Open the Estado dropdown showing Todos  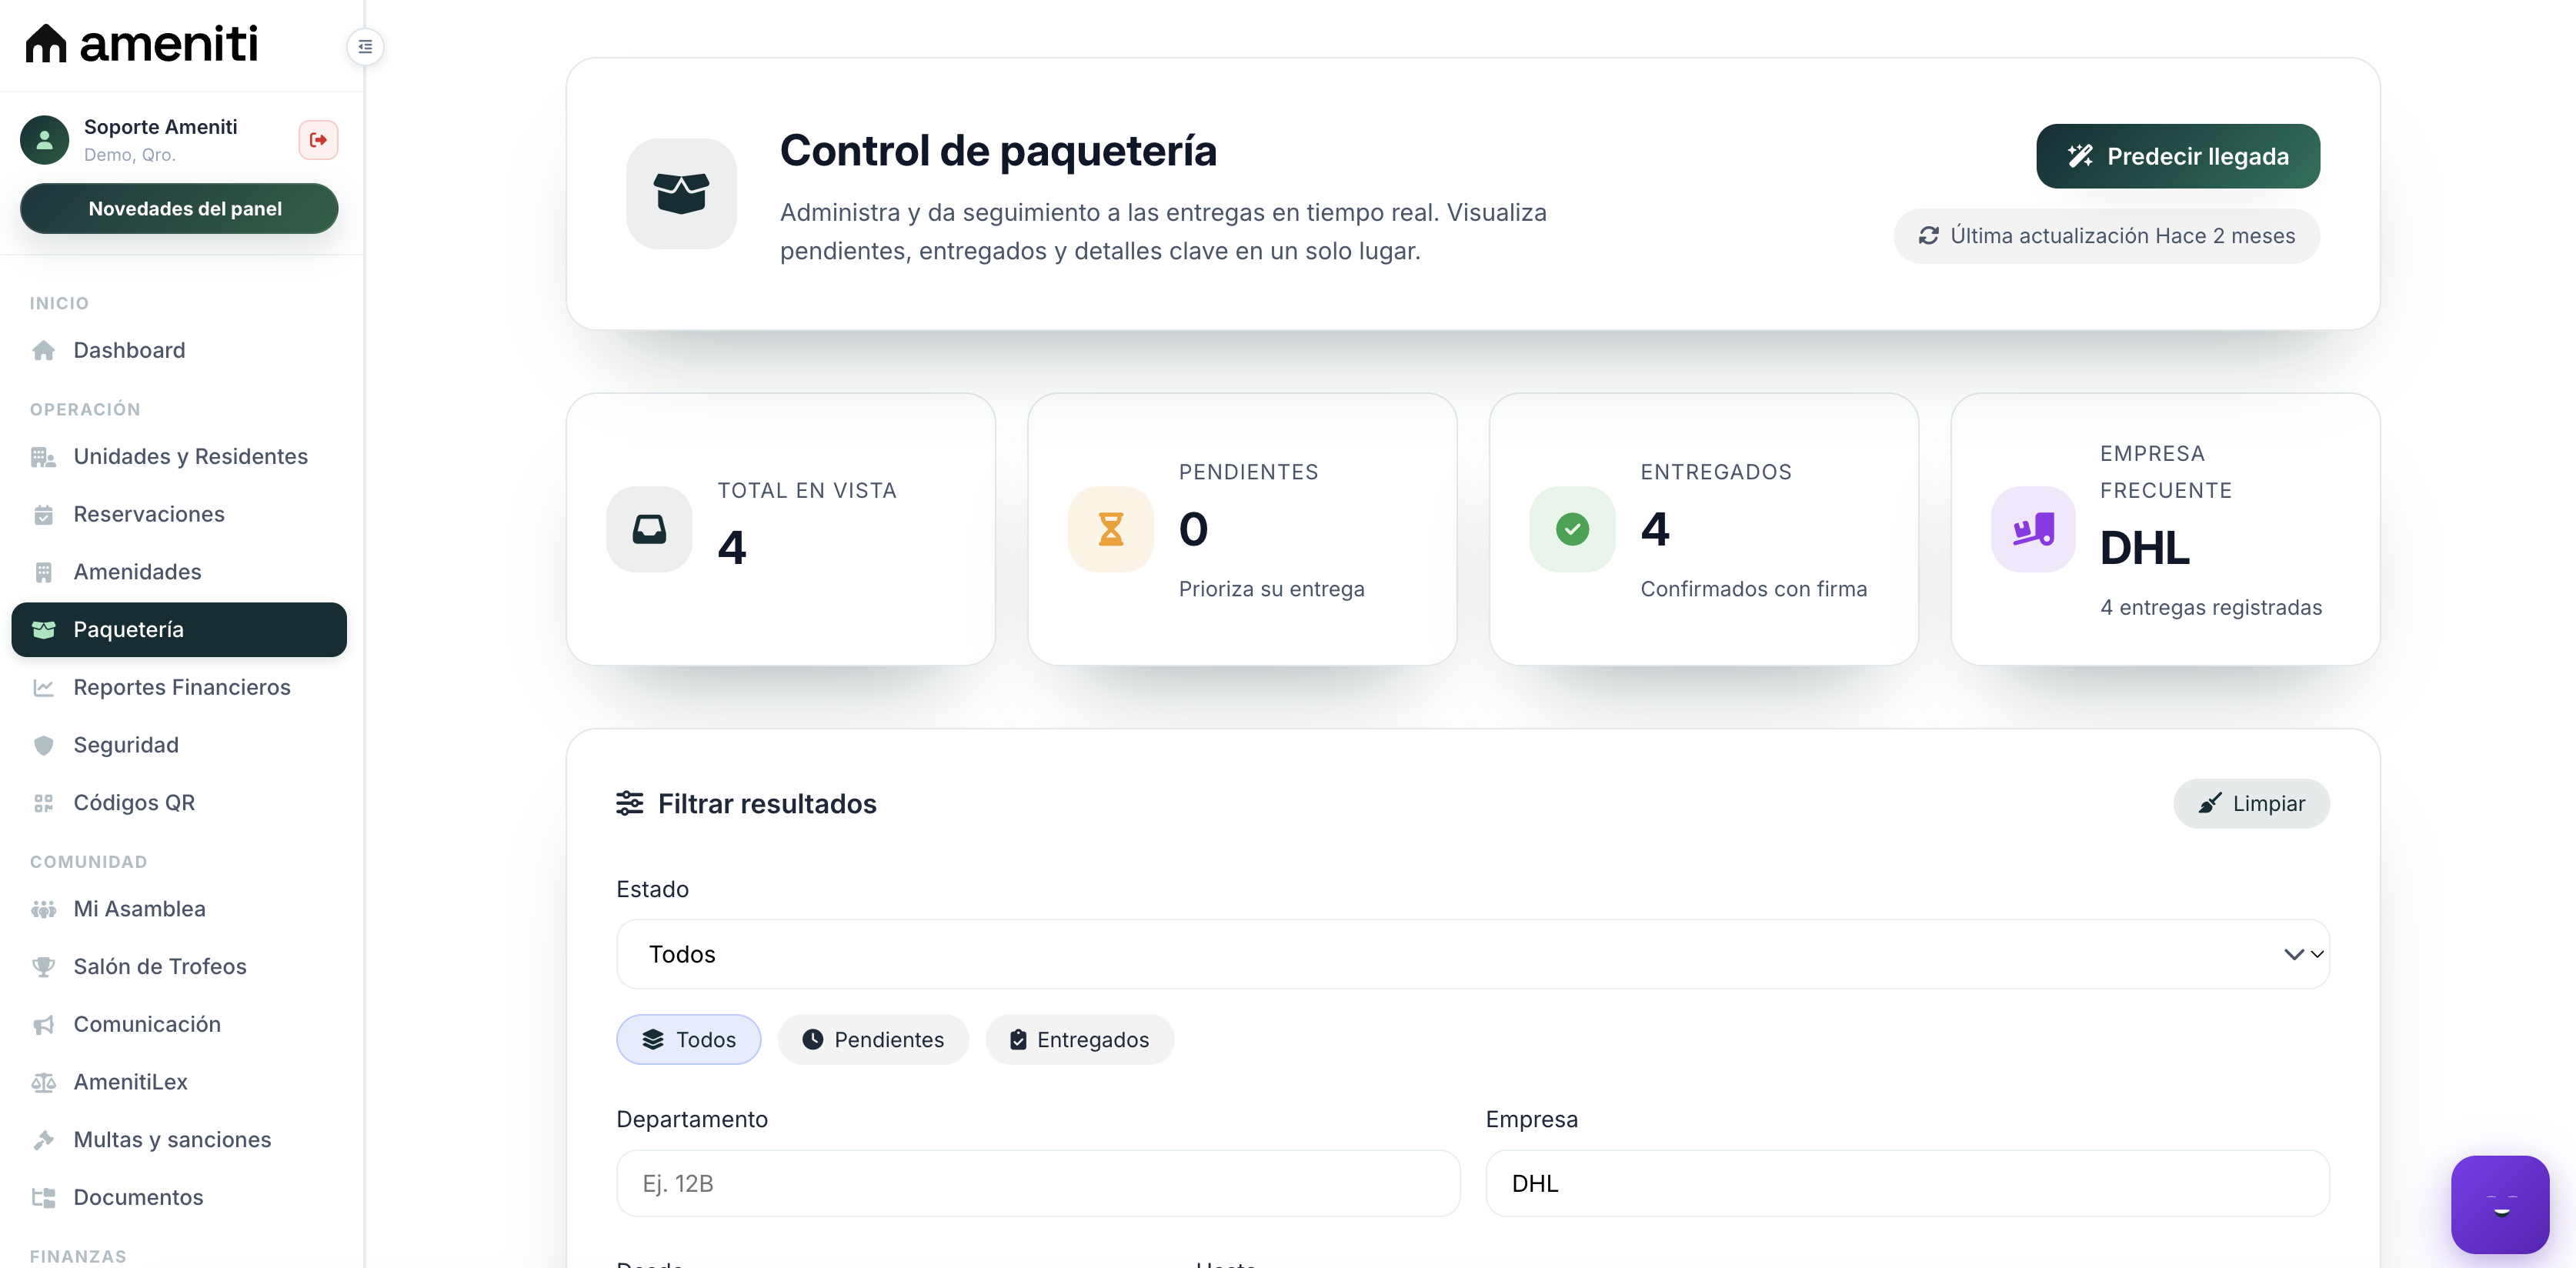click(1472, 954)
